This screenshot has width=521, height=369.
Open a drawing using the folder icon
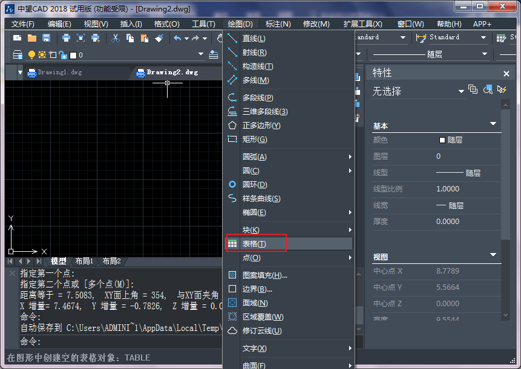(31, 37)
